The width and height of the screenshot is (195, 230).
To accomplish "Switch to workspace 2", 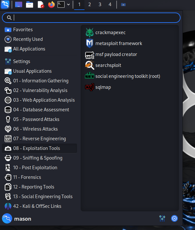I will tap(90, 5).
